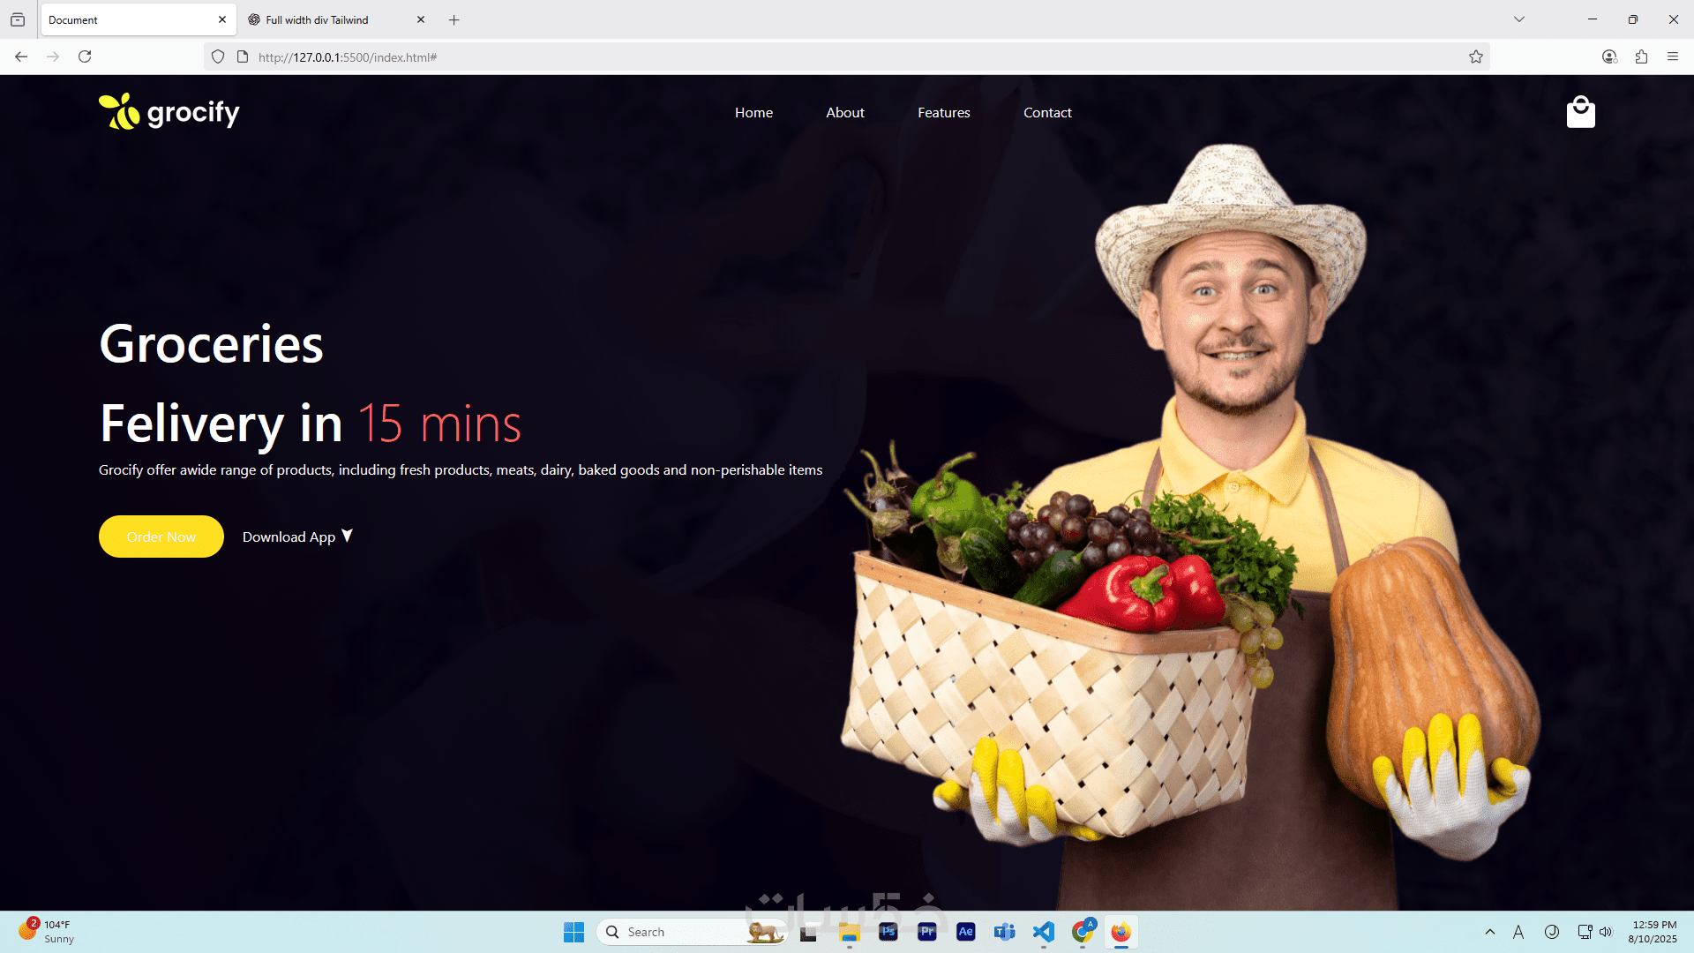This screenshot has width=1694, height=953.
Task: Open the list all tabs chevron
Action: point(1519,19)
